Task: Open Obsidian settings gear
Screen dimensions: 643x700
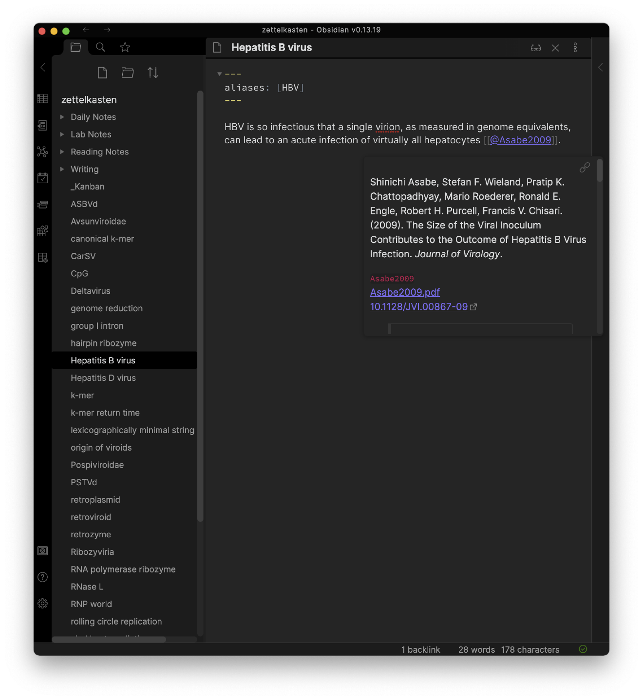Action: (x=43, y=604)
